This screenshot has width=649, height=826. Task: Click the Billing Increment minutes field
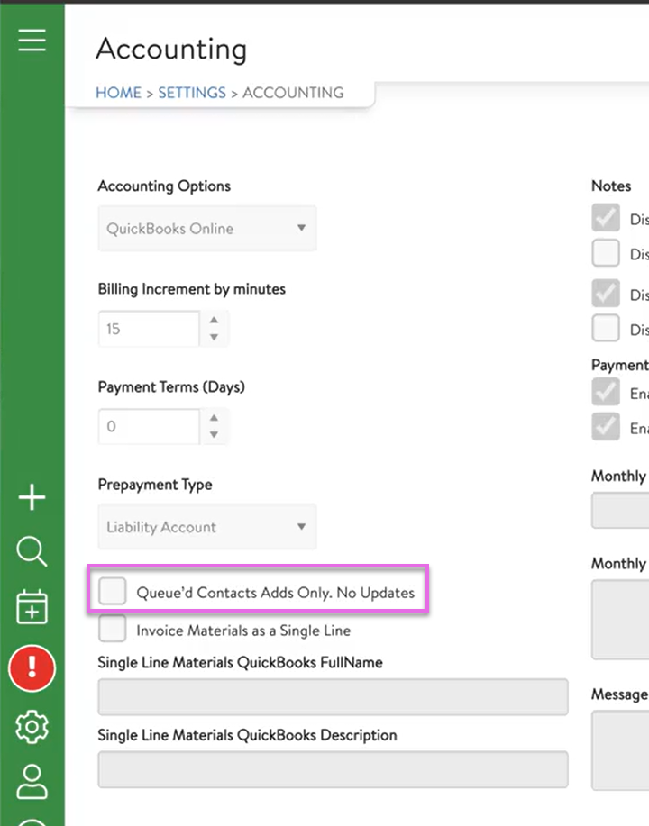click(149, 329)
